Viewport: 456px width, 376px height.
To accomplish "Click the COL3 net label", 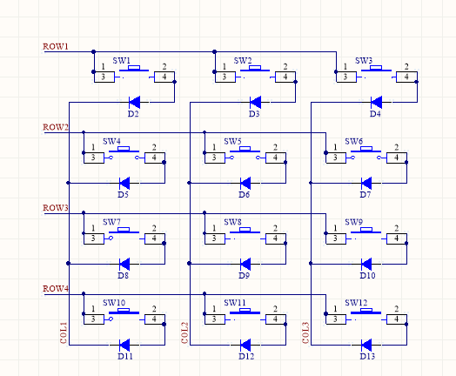I will pyautogui.click(x=305, y=333).
